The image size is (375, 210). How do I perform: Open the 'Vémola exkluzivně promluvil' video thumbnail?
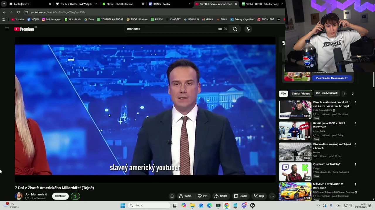[295, 110]
